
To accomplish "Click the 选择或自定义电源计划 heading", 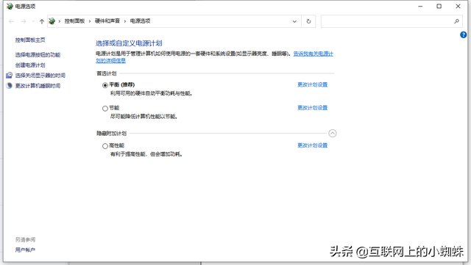I will [x=129, y=43].
